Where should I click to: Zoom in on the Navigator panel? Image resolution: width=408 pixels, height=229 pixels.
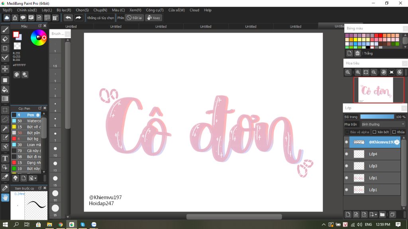click(358, 72)
